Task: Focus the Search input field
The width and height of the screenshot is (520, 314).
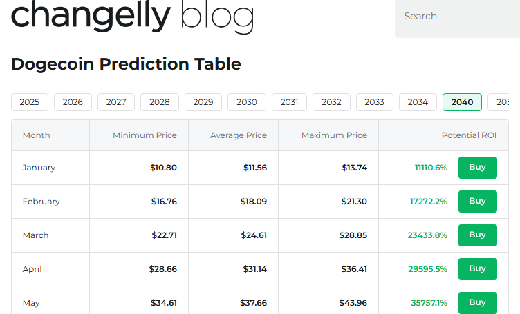Action: click(x=456, y=17)
